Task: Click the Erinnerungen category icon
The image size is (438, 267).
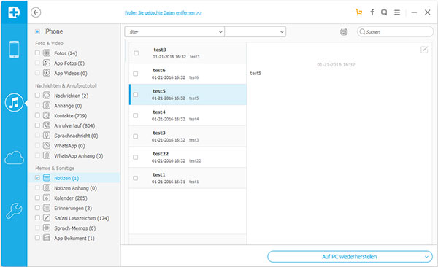Action: [47, 208]
